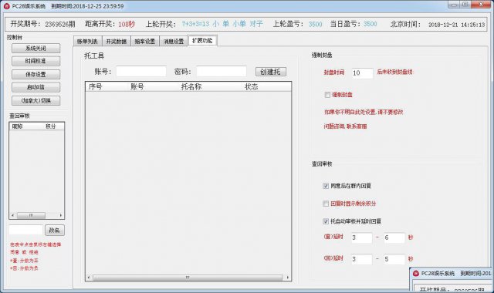Click left arrow of left review list scrollbar

point(12,216)
